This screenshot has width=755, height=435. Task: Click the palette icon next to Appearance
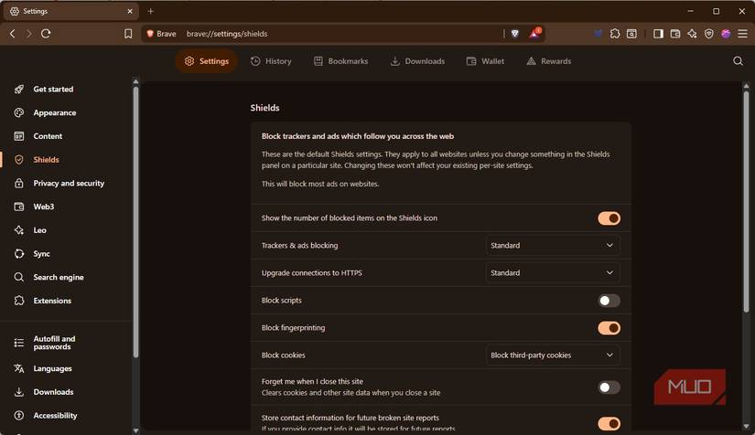(x=19, y=112)
